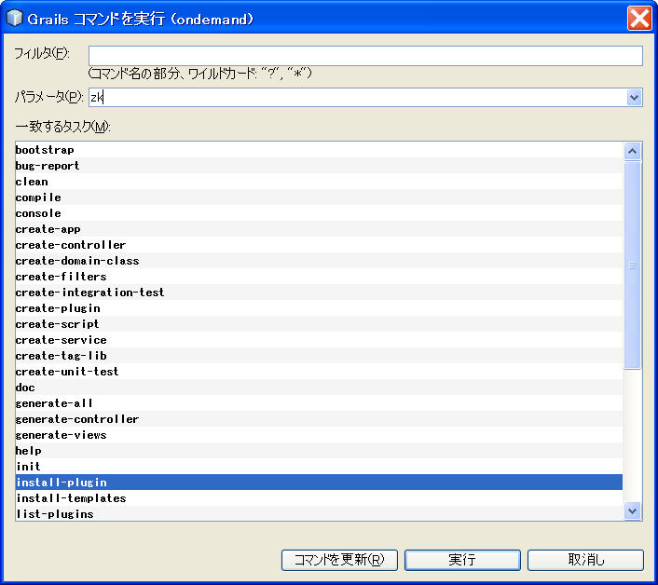The image size is (658, 585).
Task: Select the create-app task
Action: tap(319, 229)
